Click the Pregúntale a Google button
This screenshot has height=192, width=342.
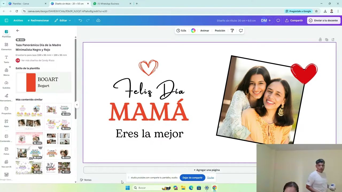(x=298, y=11)
